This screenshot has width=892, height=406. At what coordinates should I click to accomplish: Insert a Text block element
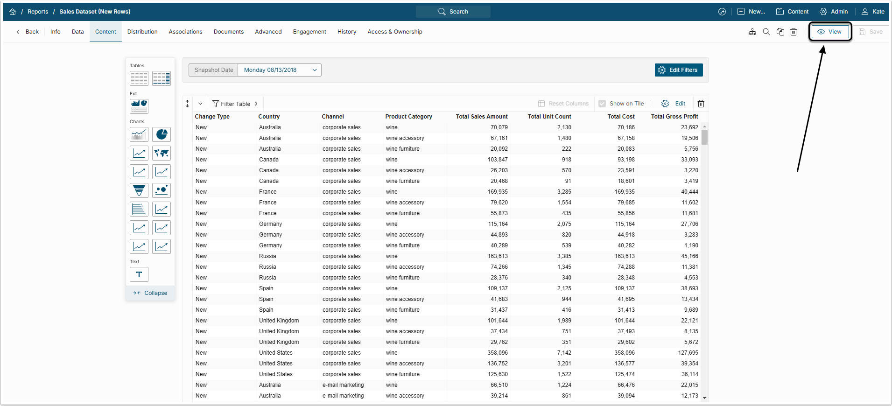click(x=139, y=274)
